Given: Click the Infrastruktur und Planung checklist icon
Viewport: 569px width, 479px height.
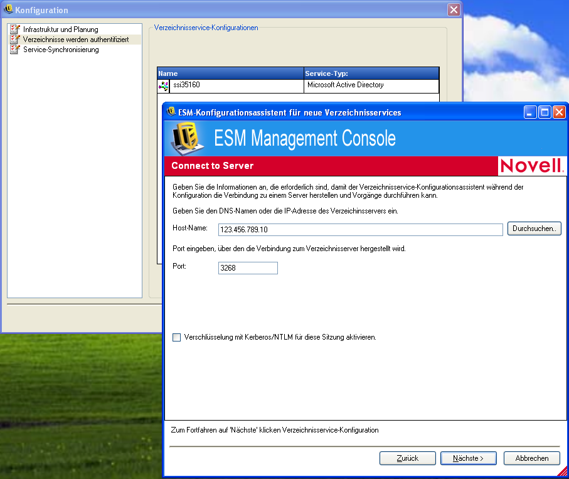Looking at the screenshot, I should pyautogui.click(x=15, y=29).
